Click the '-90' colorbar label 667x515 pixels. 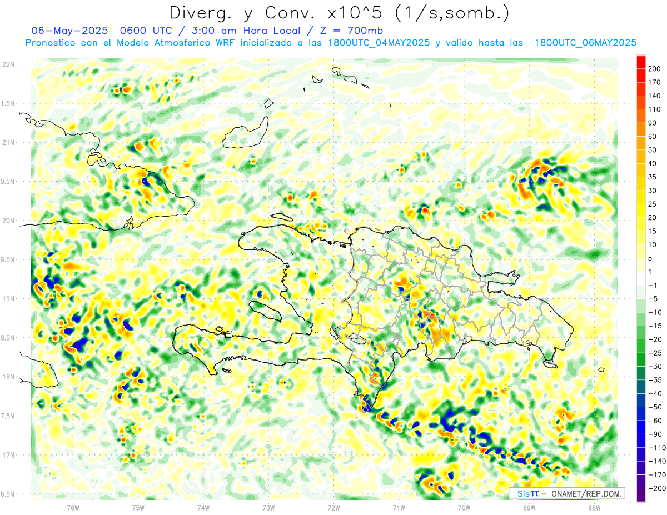click(x=655, y=434)
